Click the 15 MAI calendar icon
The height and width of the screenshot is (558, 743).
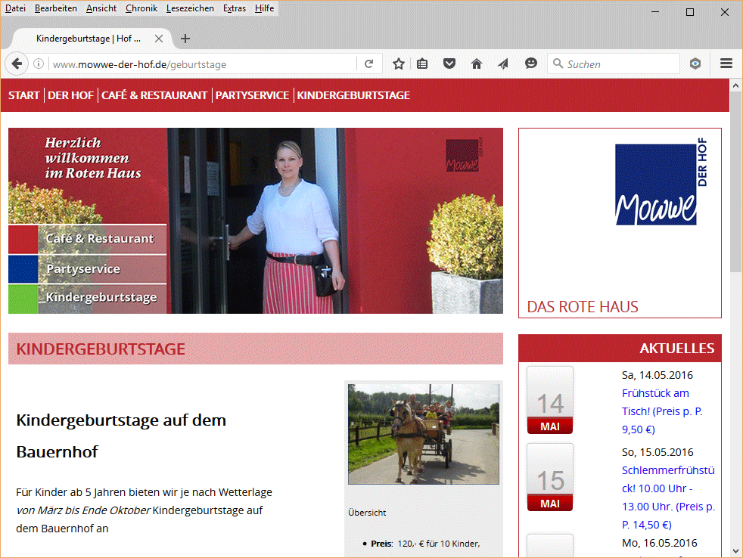pyautogui.click(x=549, y=478)
